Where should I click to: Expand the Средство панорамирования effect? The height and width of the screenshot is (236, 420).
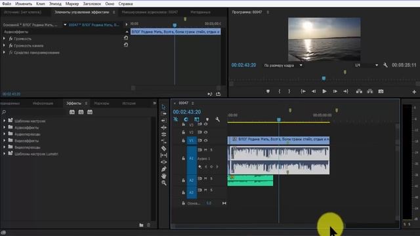(4, 52)
